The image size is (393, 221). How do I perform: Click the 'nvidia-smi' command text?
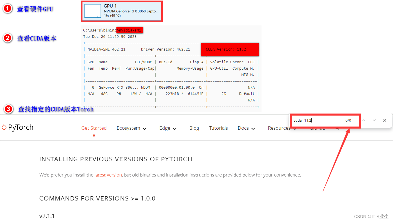point(130,30)
